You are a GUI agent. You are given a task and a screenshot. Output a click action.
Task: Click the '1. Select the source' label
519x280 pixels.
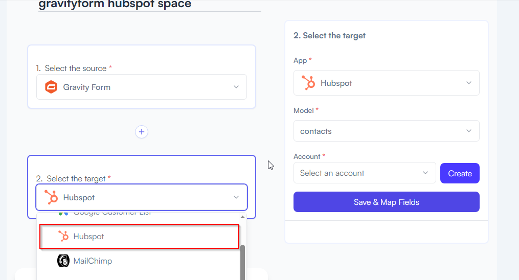click(x=74, y=68)
